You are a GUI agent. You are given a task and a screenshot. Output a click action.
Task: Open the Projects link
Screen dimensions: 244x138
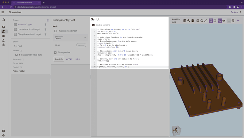point(234,12)
